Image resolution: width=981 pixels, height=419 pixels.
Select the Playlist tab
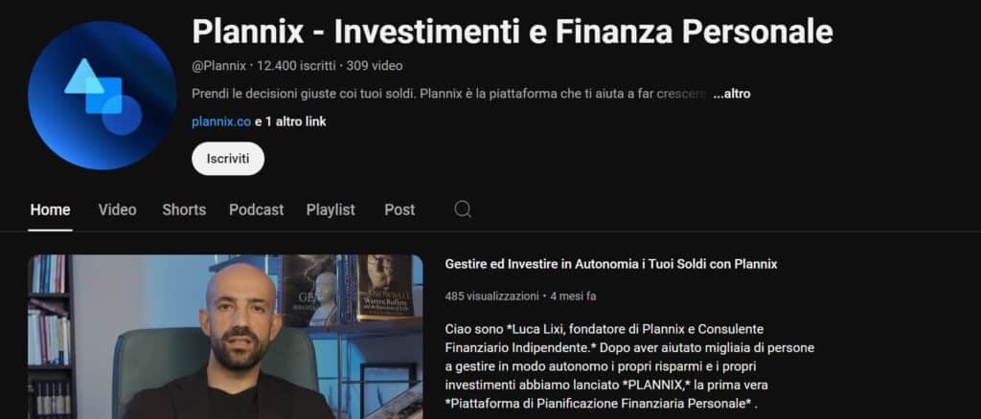tap(331, 209)
